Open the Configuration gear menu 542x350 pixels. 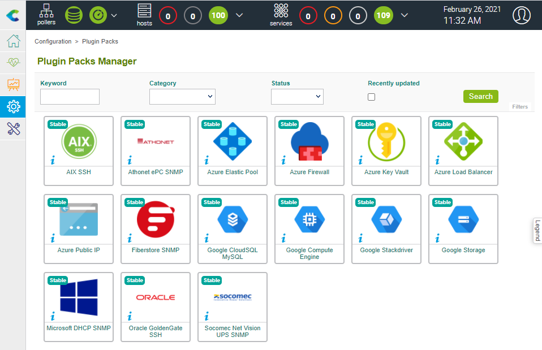tap(13, 107)
